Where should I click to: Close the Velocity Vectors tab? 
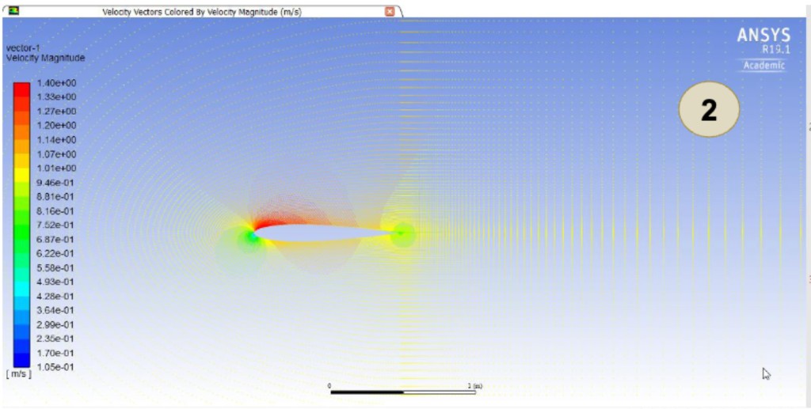(x=390, y=12)
